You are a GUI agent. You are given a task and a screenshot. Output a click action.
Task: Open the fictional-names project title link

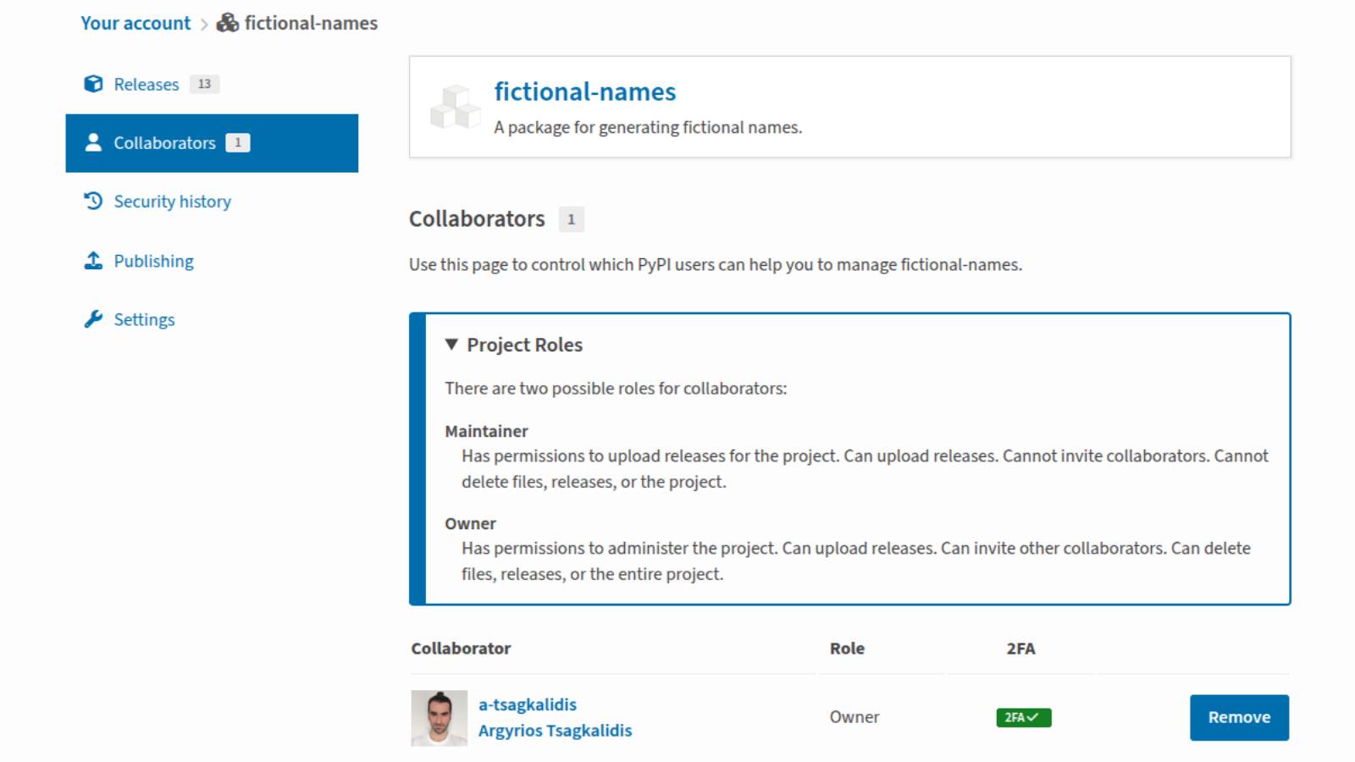tap(584, 91)
